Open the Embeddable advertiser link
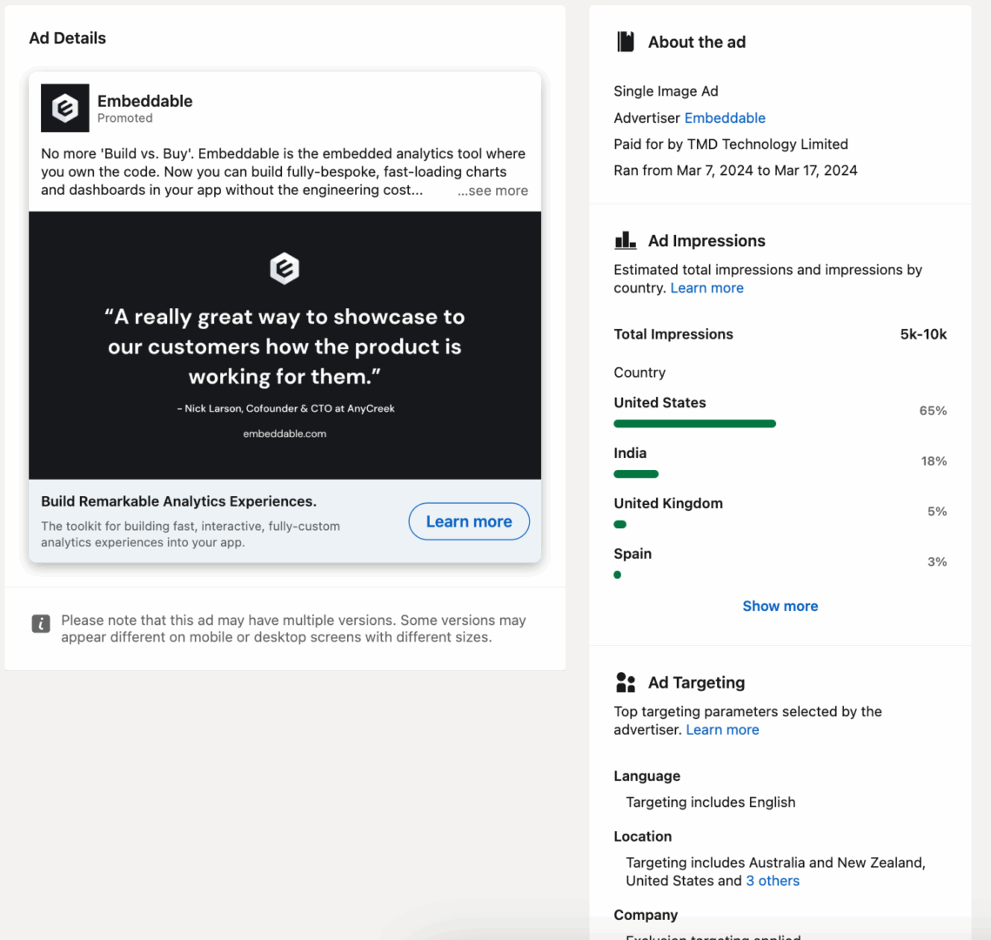 (x=725, y=117)
